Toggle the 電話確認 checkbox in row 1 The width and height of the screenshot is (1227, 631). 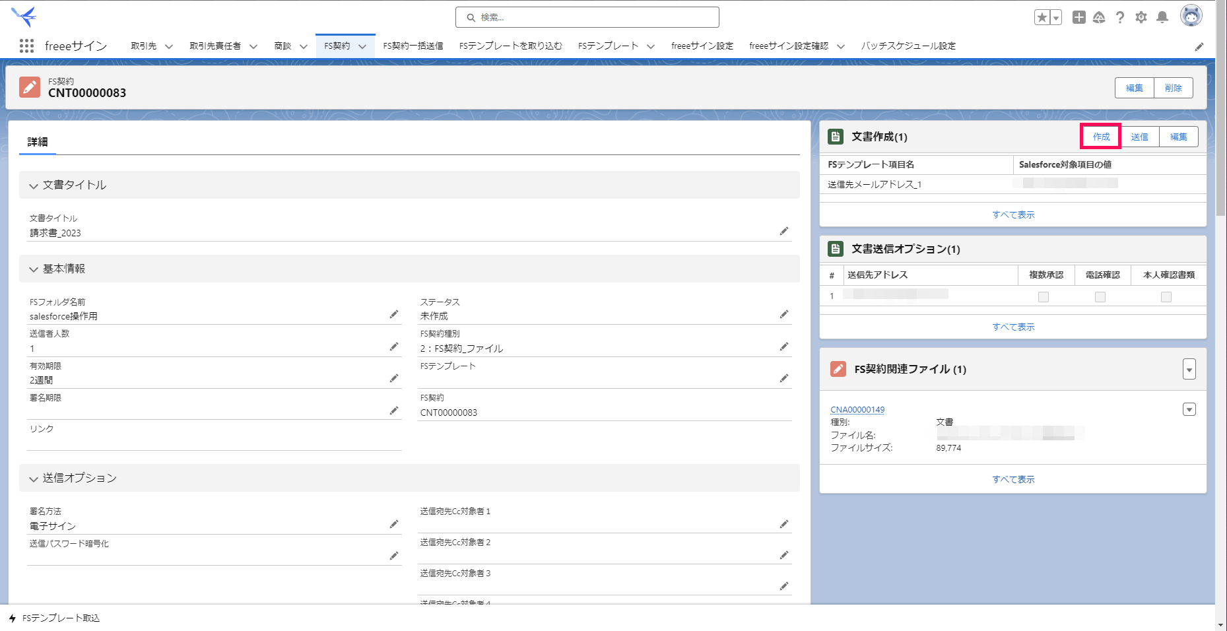click(1100, 297)
